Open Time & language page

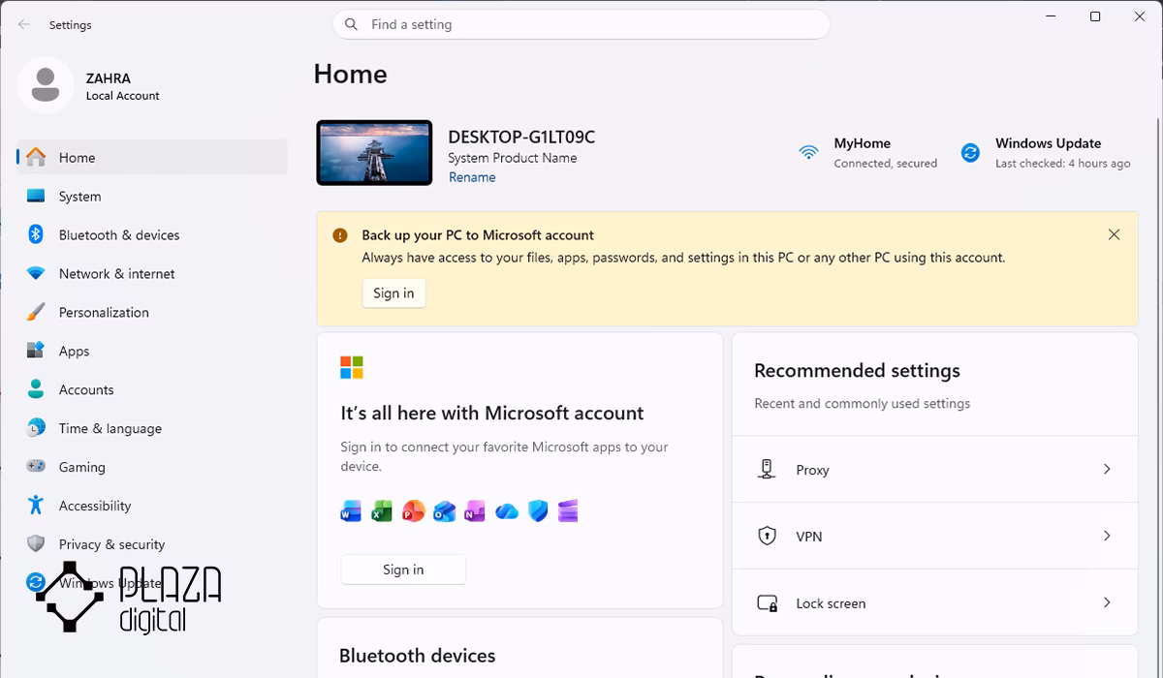pyautogui.click(x=152, y=428)
